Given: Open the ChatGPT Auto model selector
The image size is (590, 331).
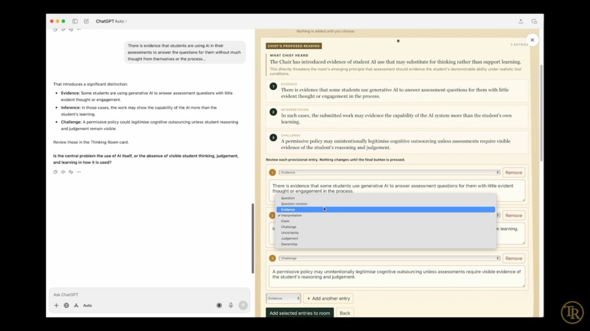Looking at the screenshot, I should point(111,21).
